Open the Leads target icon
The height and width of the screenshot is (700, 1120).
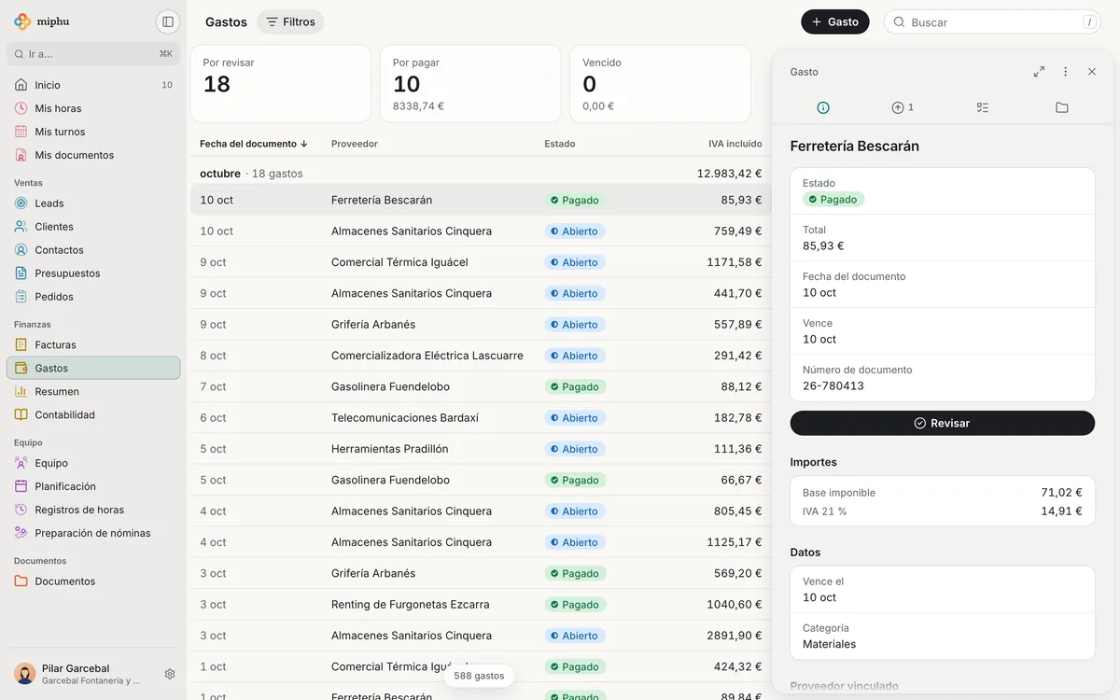(x=21, y=203)
